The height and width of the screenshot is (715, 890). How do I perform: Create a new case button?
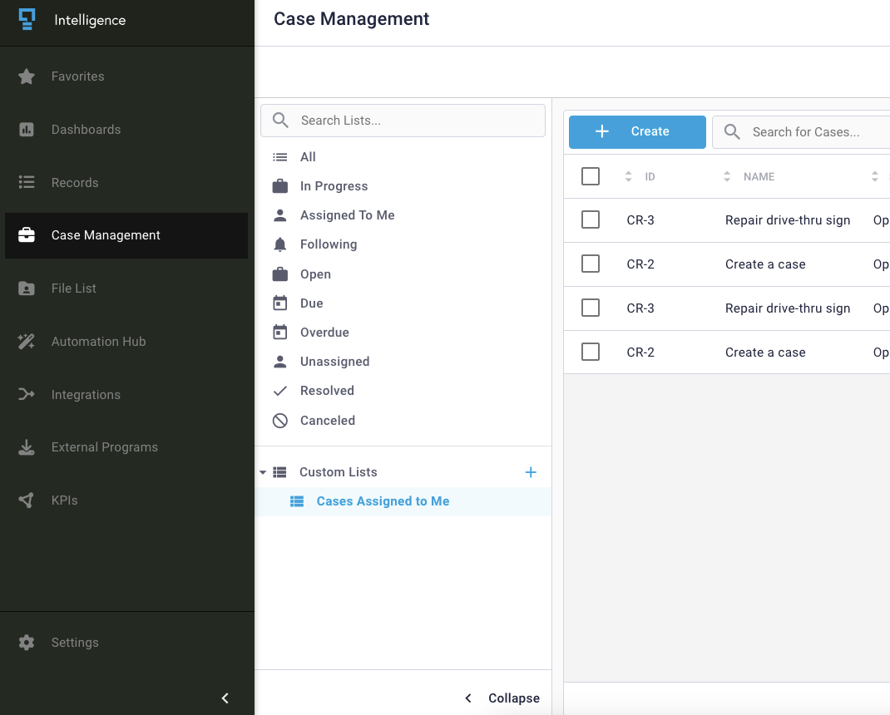point(637,131)
